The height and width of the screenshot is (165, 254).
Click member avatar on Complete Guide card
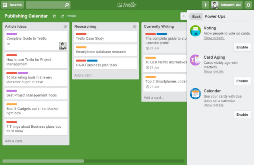(x=63, y=46)
